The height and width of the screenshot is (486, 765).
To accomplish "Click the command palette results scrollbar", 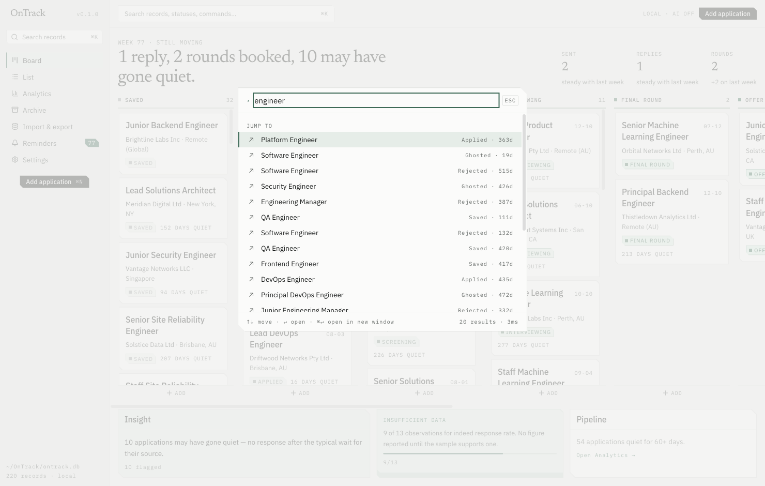I will pyautogui.click(x=524, y=173).
